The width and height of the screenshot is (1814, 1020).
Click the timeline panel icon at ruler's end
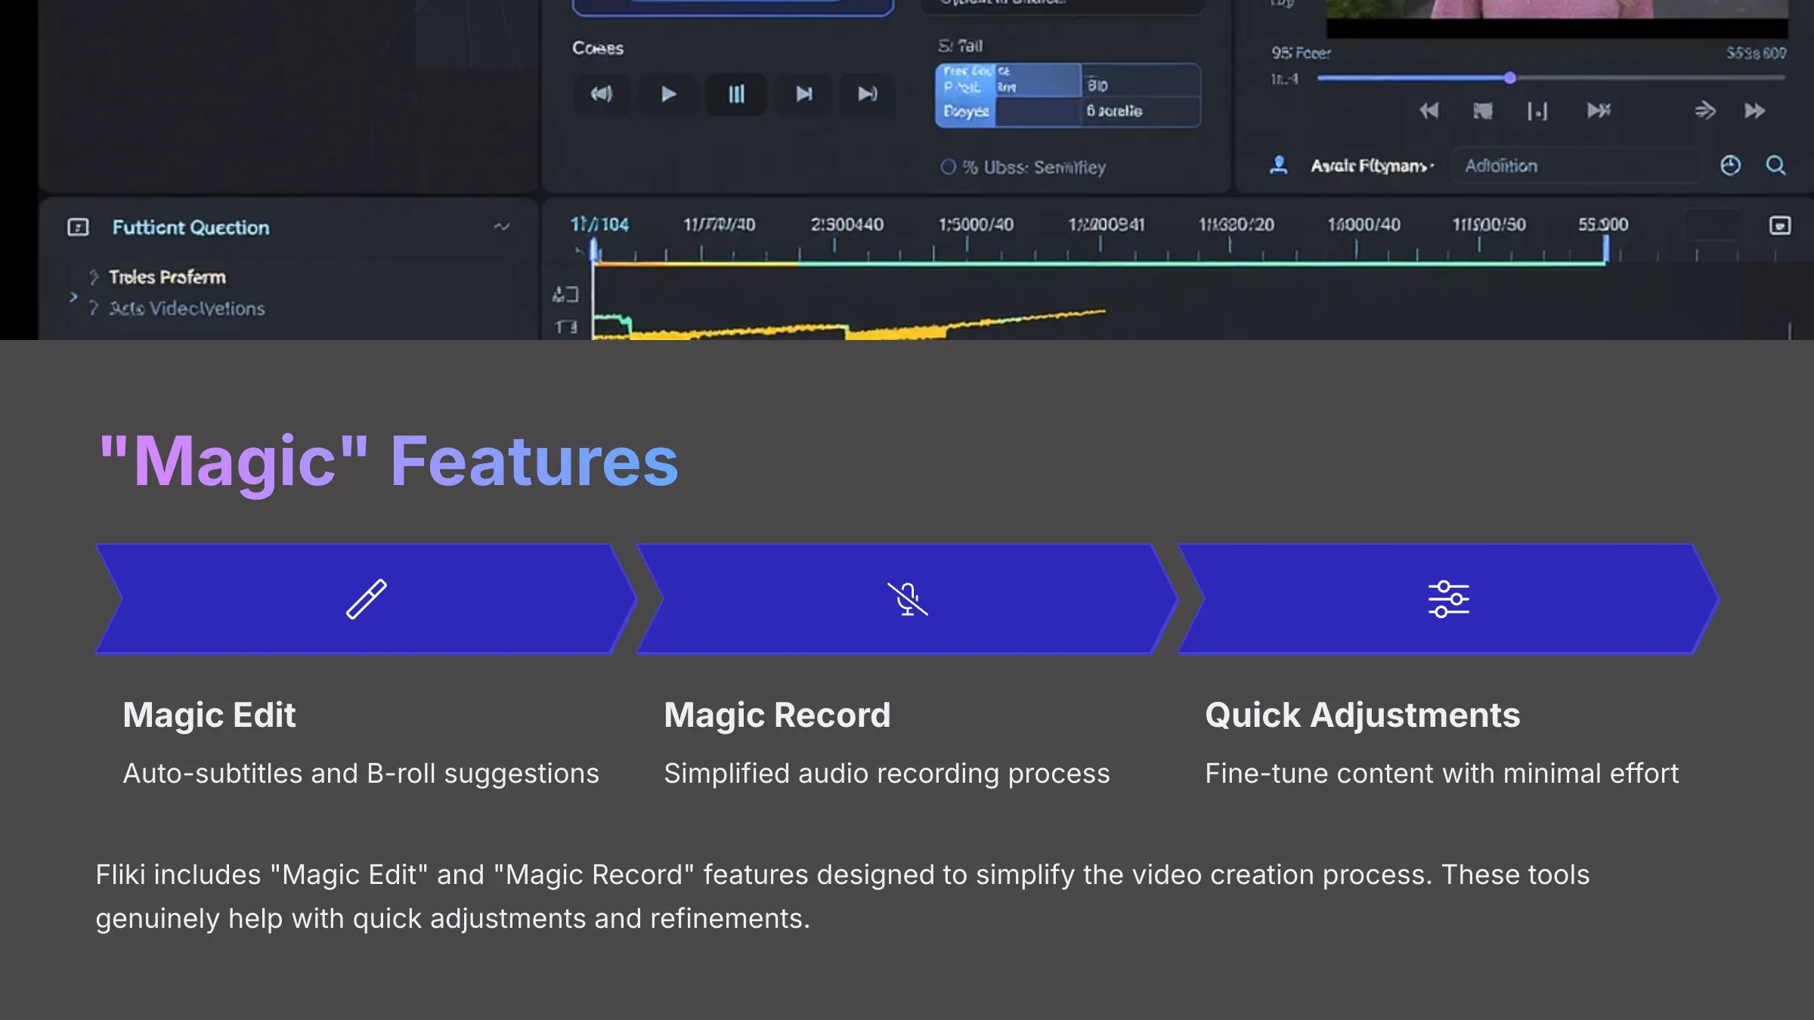(x=1780, y=225)
